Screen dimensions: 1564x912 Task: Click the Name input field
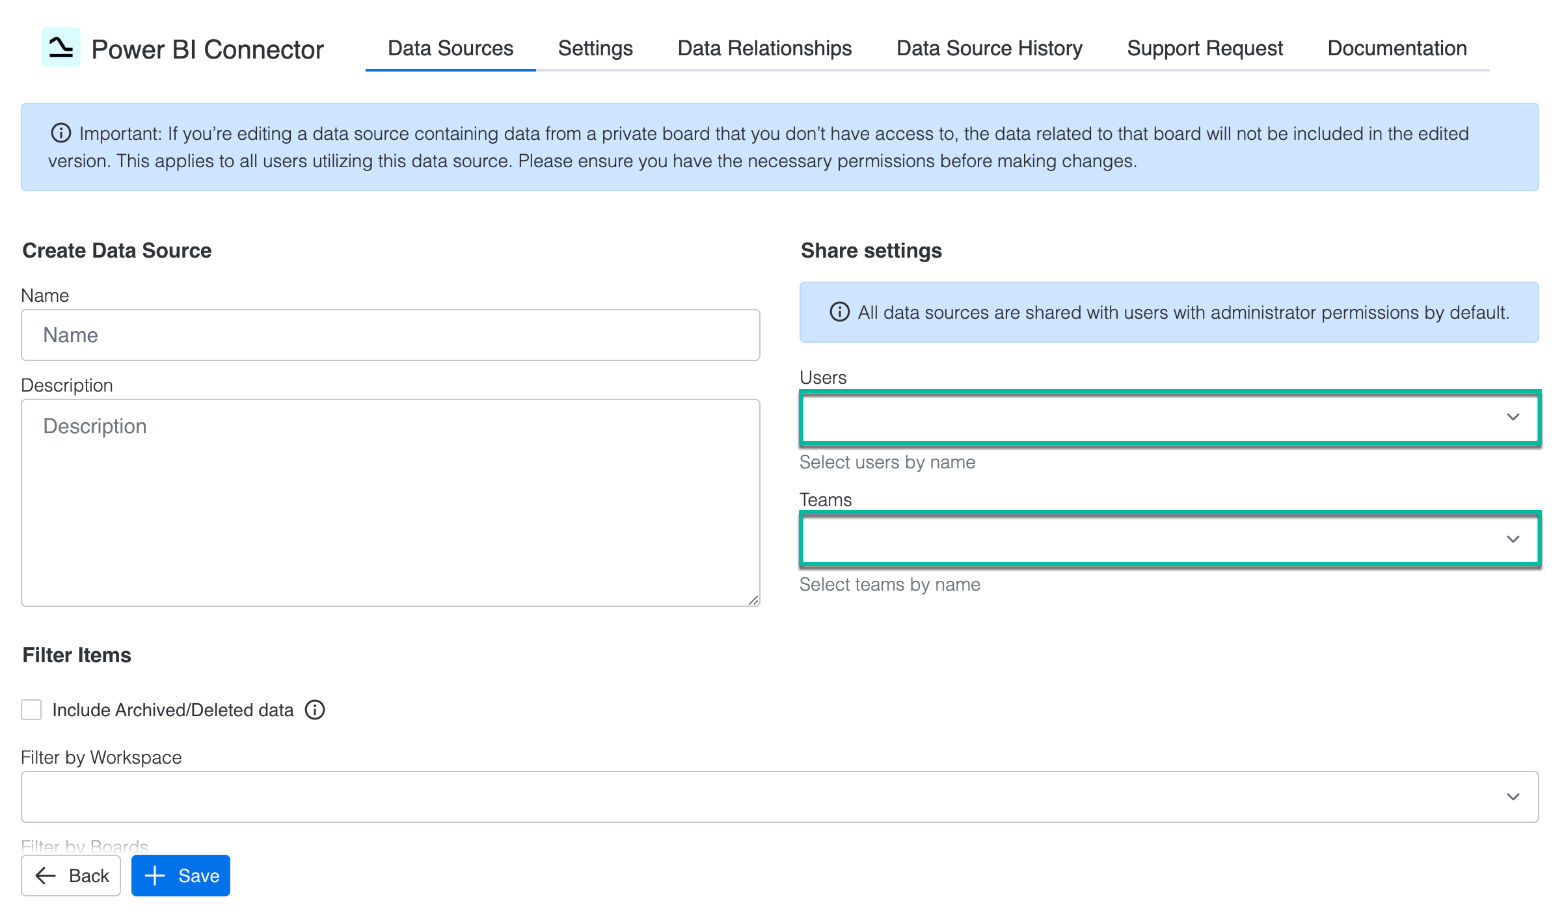(390, 334)
